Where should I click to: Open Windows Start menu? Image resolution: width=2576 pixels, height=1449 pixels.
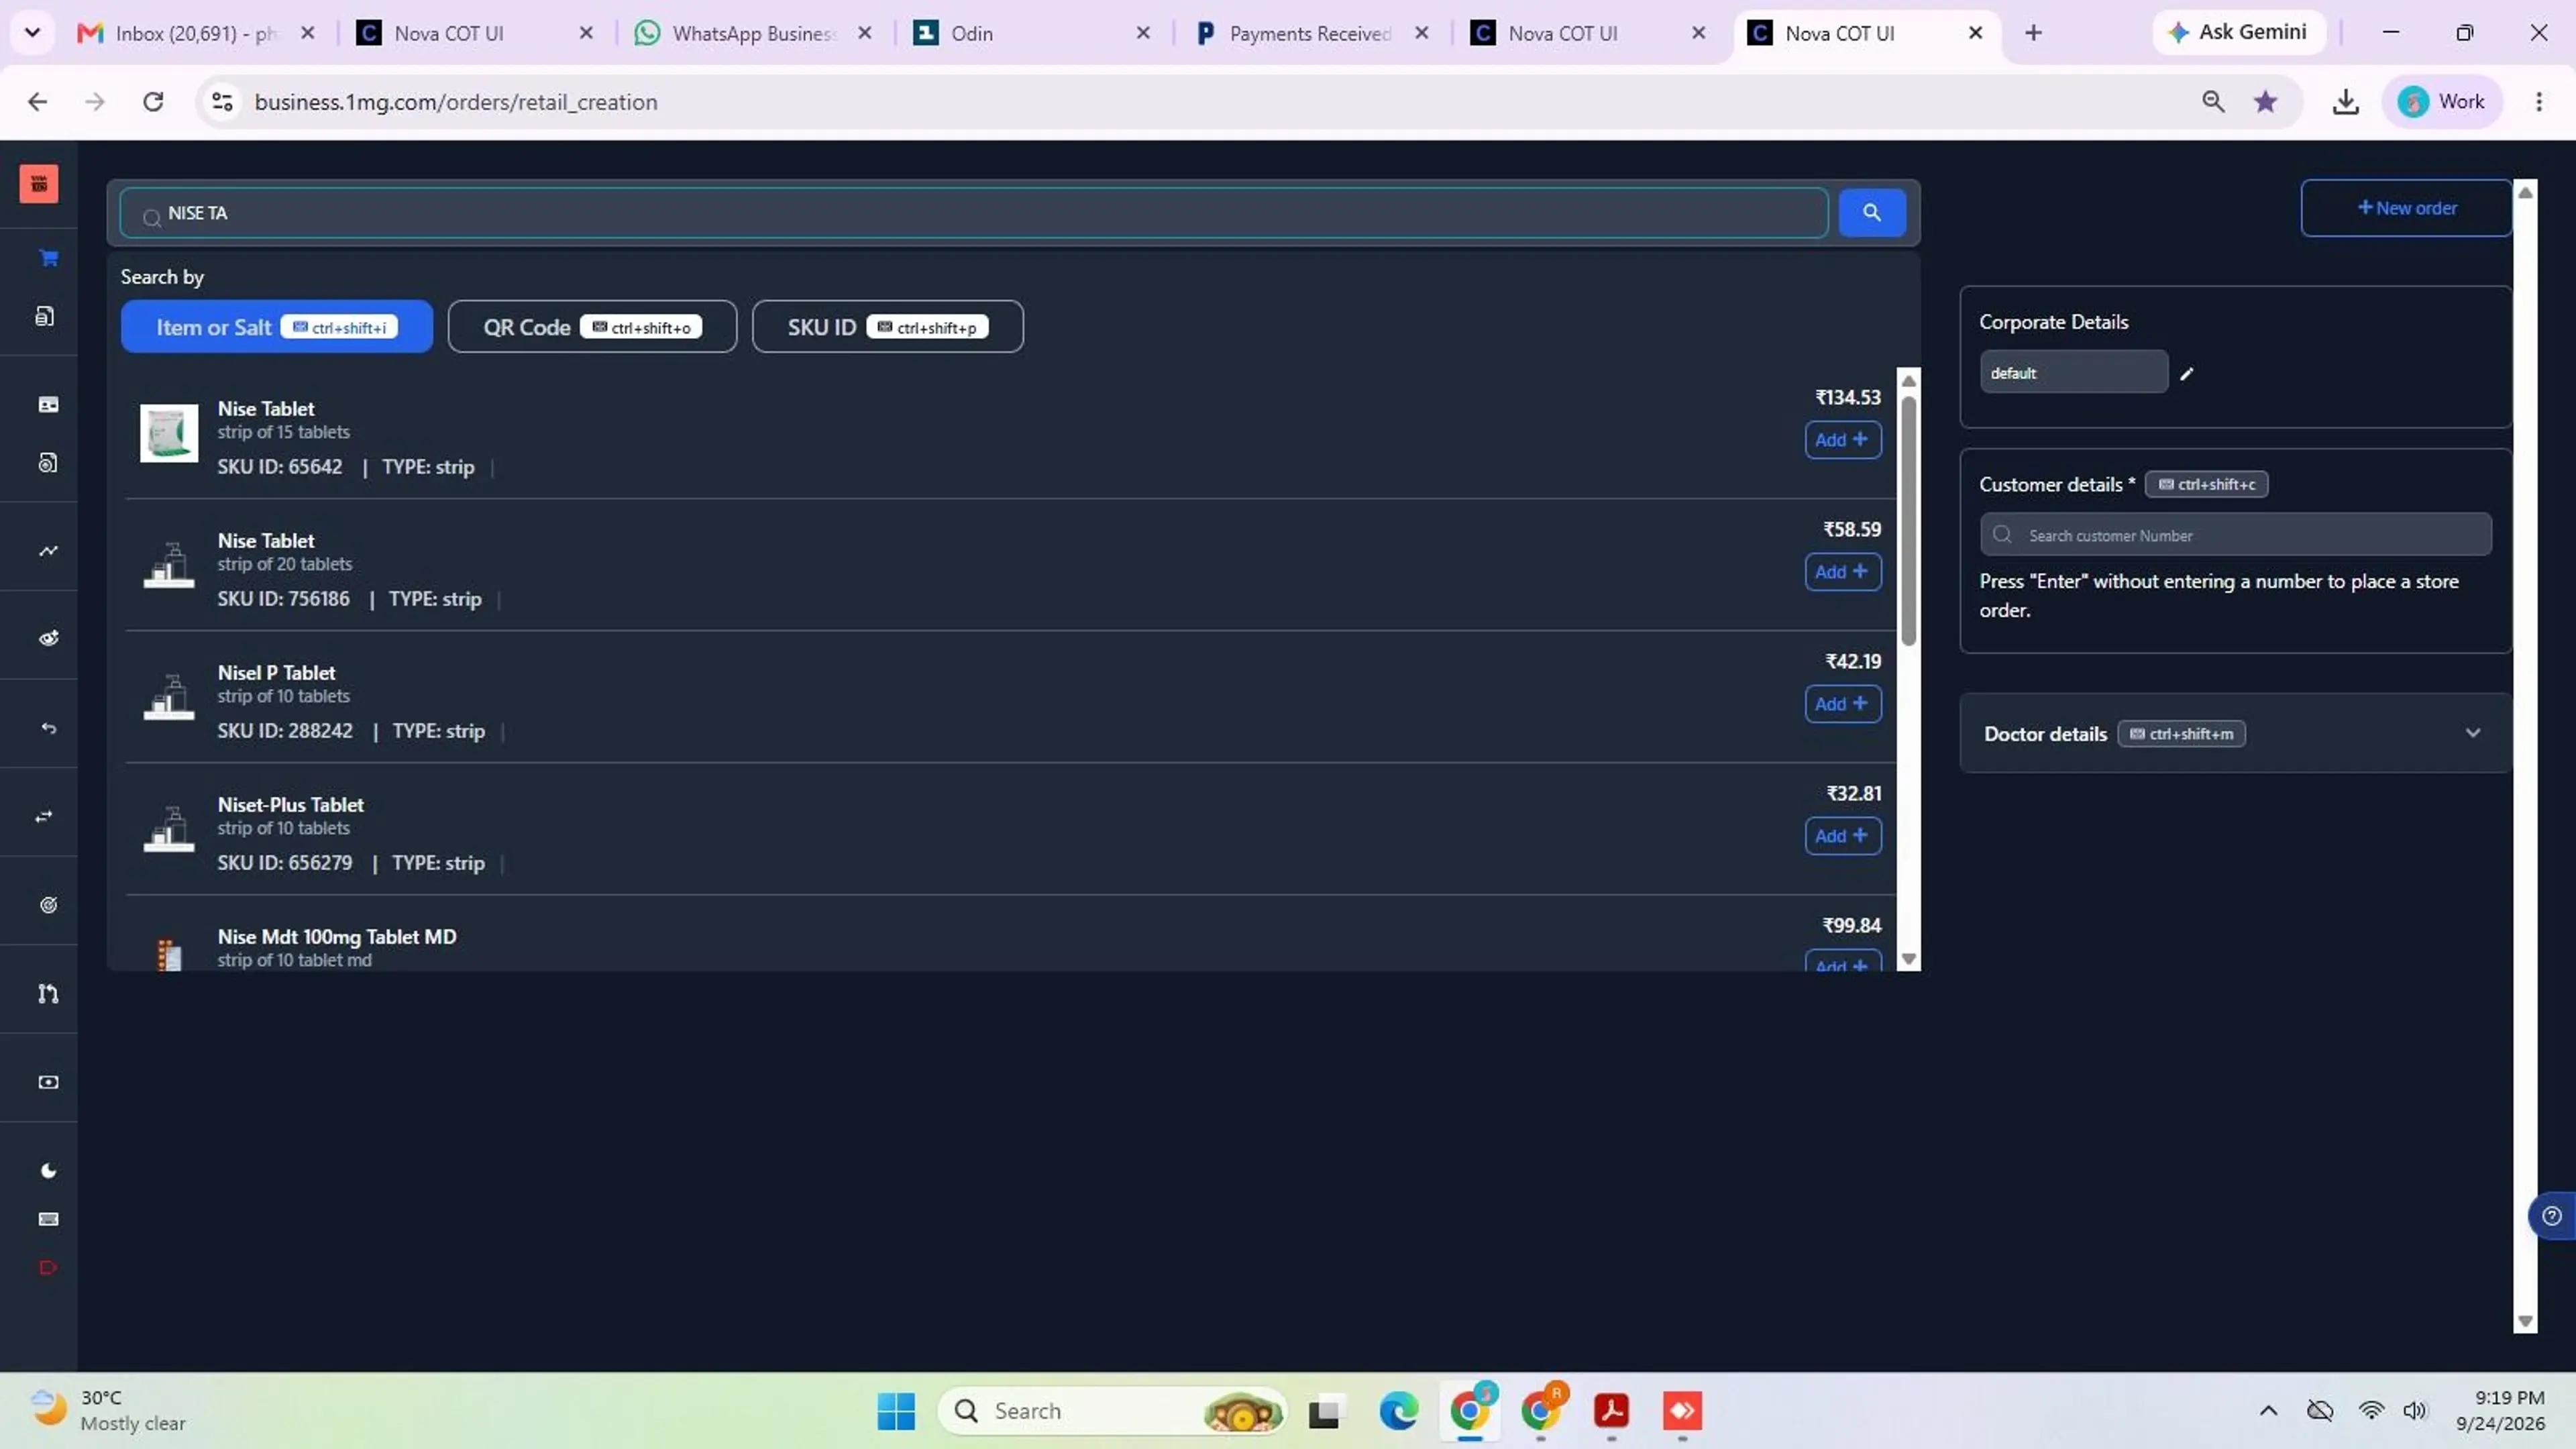click(x=896, y=1411)
